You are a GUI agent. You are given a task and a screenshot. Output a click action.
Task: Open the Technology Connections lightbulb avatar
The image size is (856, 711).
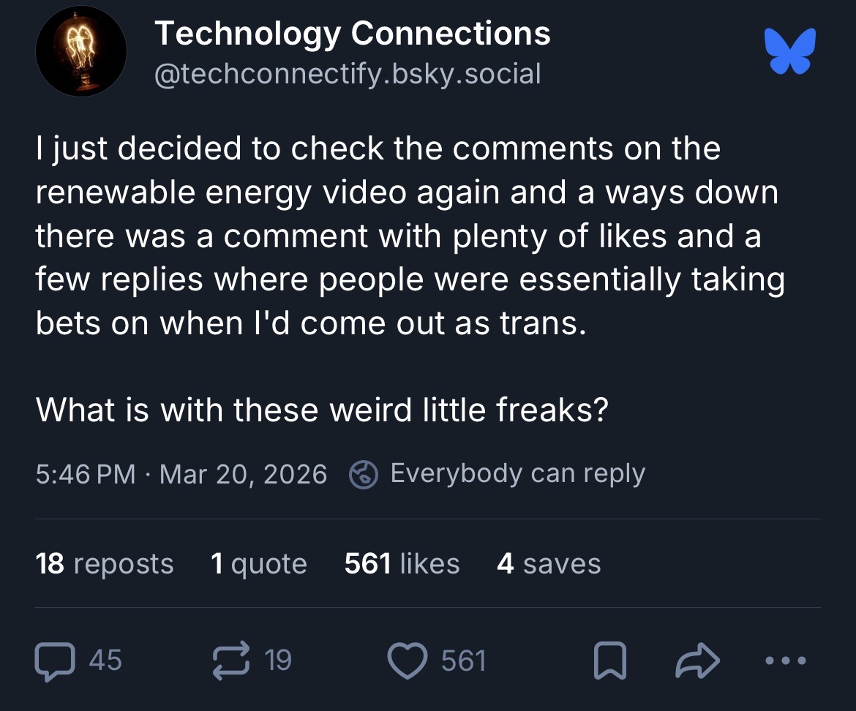point(80,51)
